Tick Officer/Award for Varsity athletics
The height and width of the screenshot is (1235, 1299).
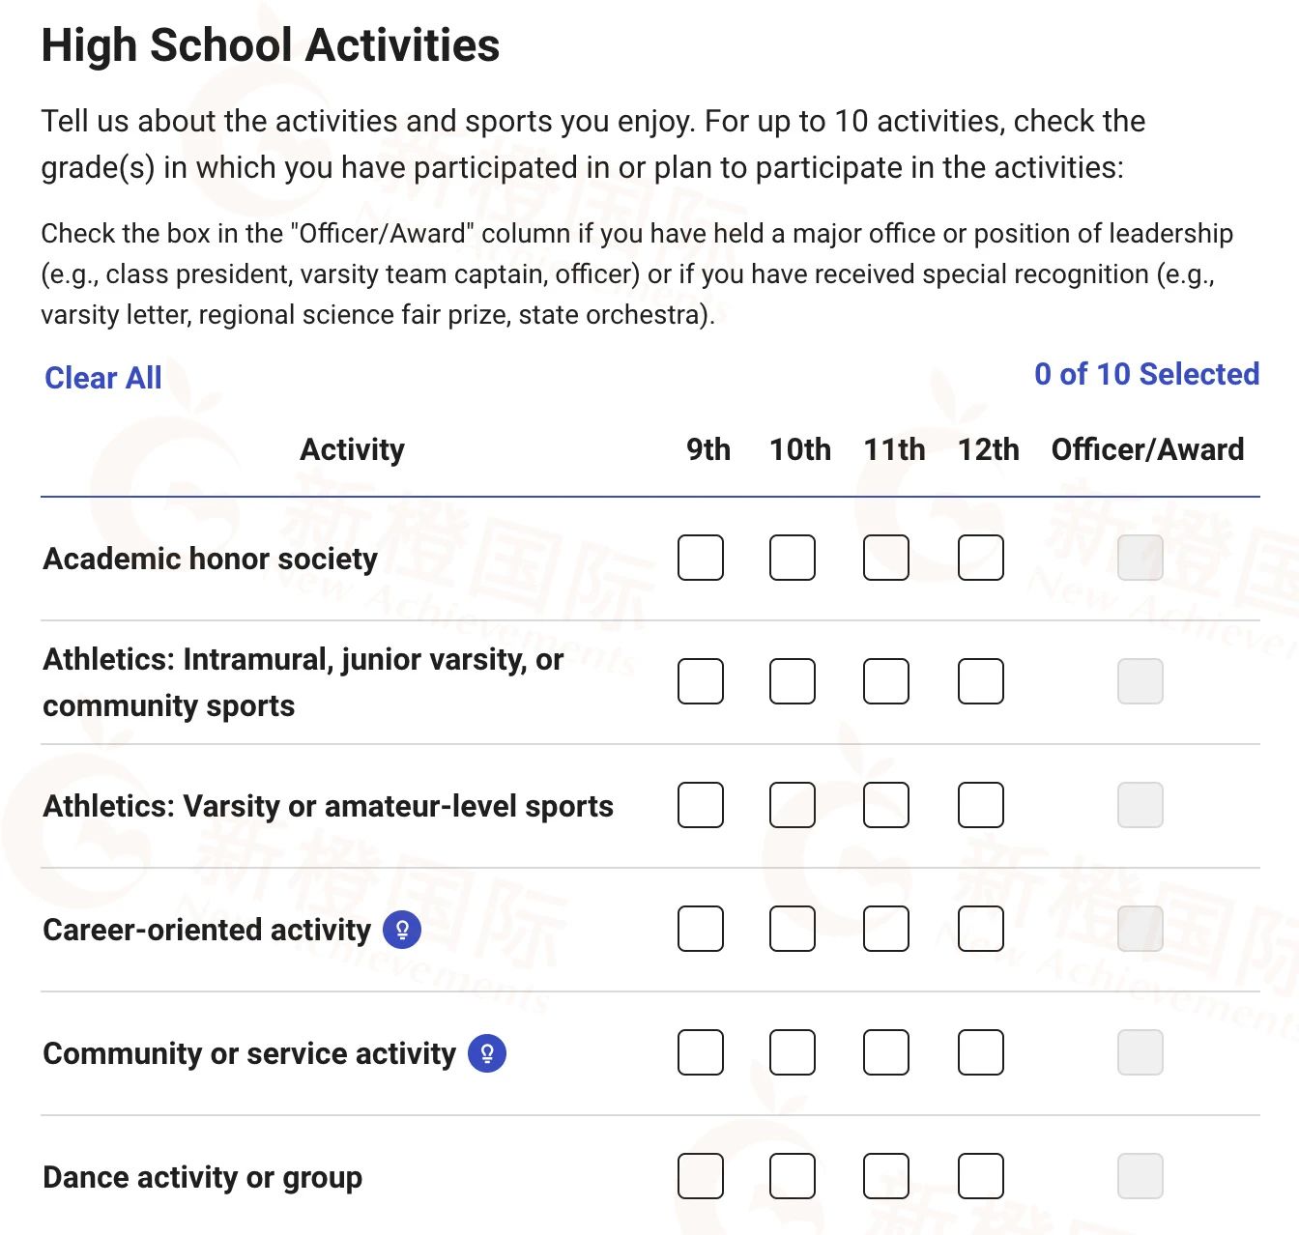(x=1140, y=805)
